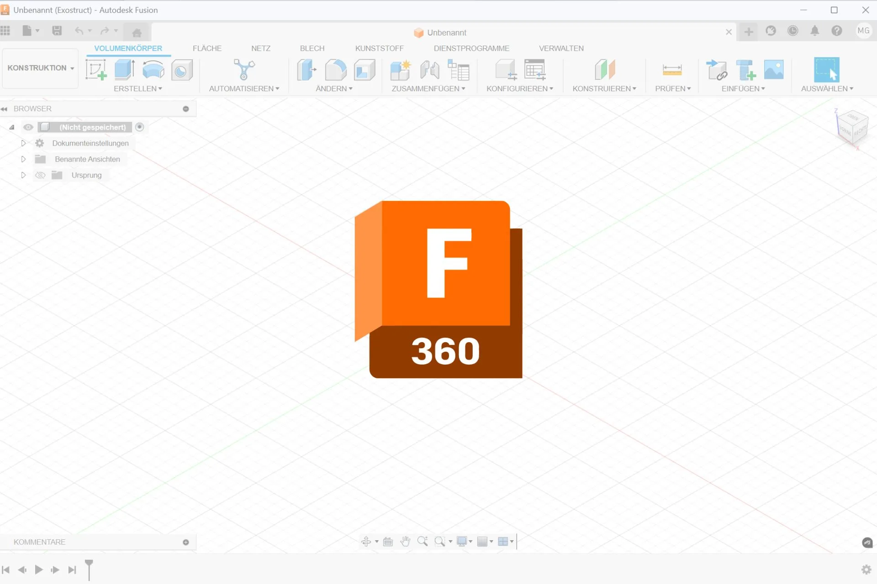Select the Hole tool
Image resolution: width=877 pixels, height=584 pixels.
coord(182,70)
